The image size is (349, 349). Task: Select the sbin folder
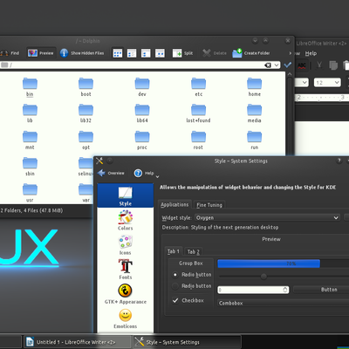(x=30, y=167)
